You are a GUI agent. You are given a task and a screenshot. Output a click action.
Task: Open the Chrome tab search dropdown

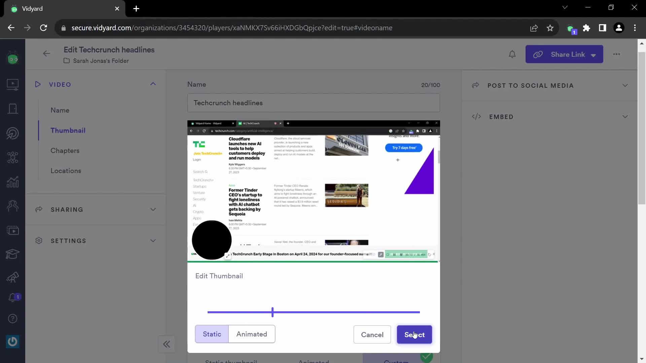pos(565,7)
